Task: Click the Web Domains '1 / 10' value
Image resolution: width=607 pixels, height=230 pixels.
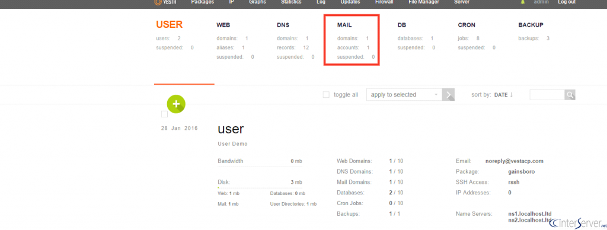Action: pyautogui.click(x=396, y=161)
